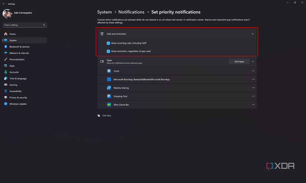Open more options for Clock
Image resolution: width=306 pixels, height=183 pixels.
[253, 71]
